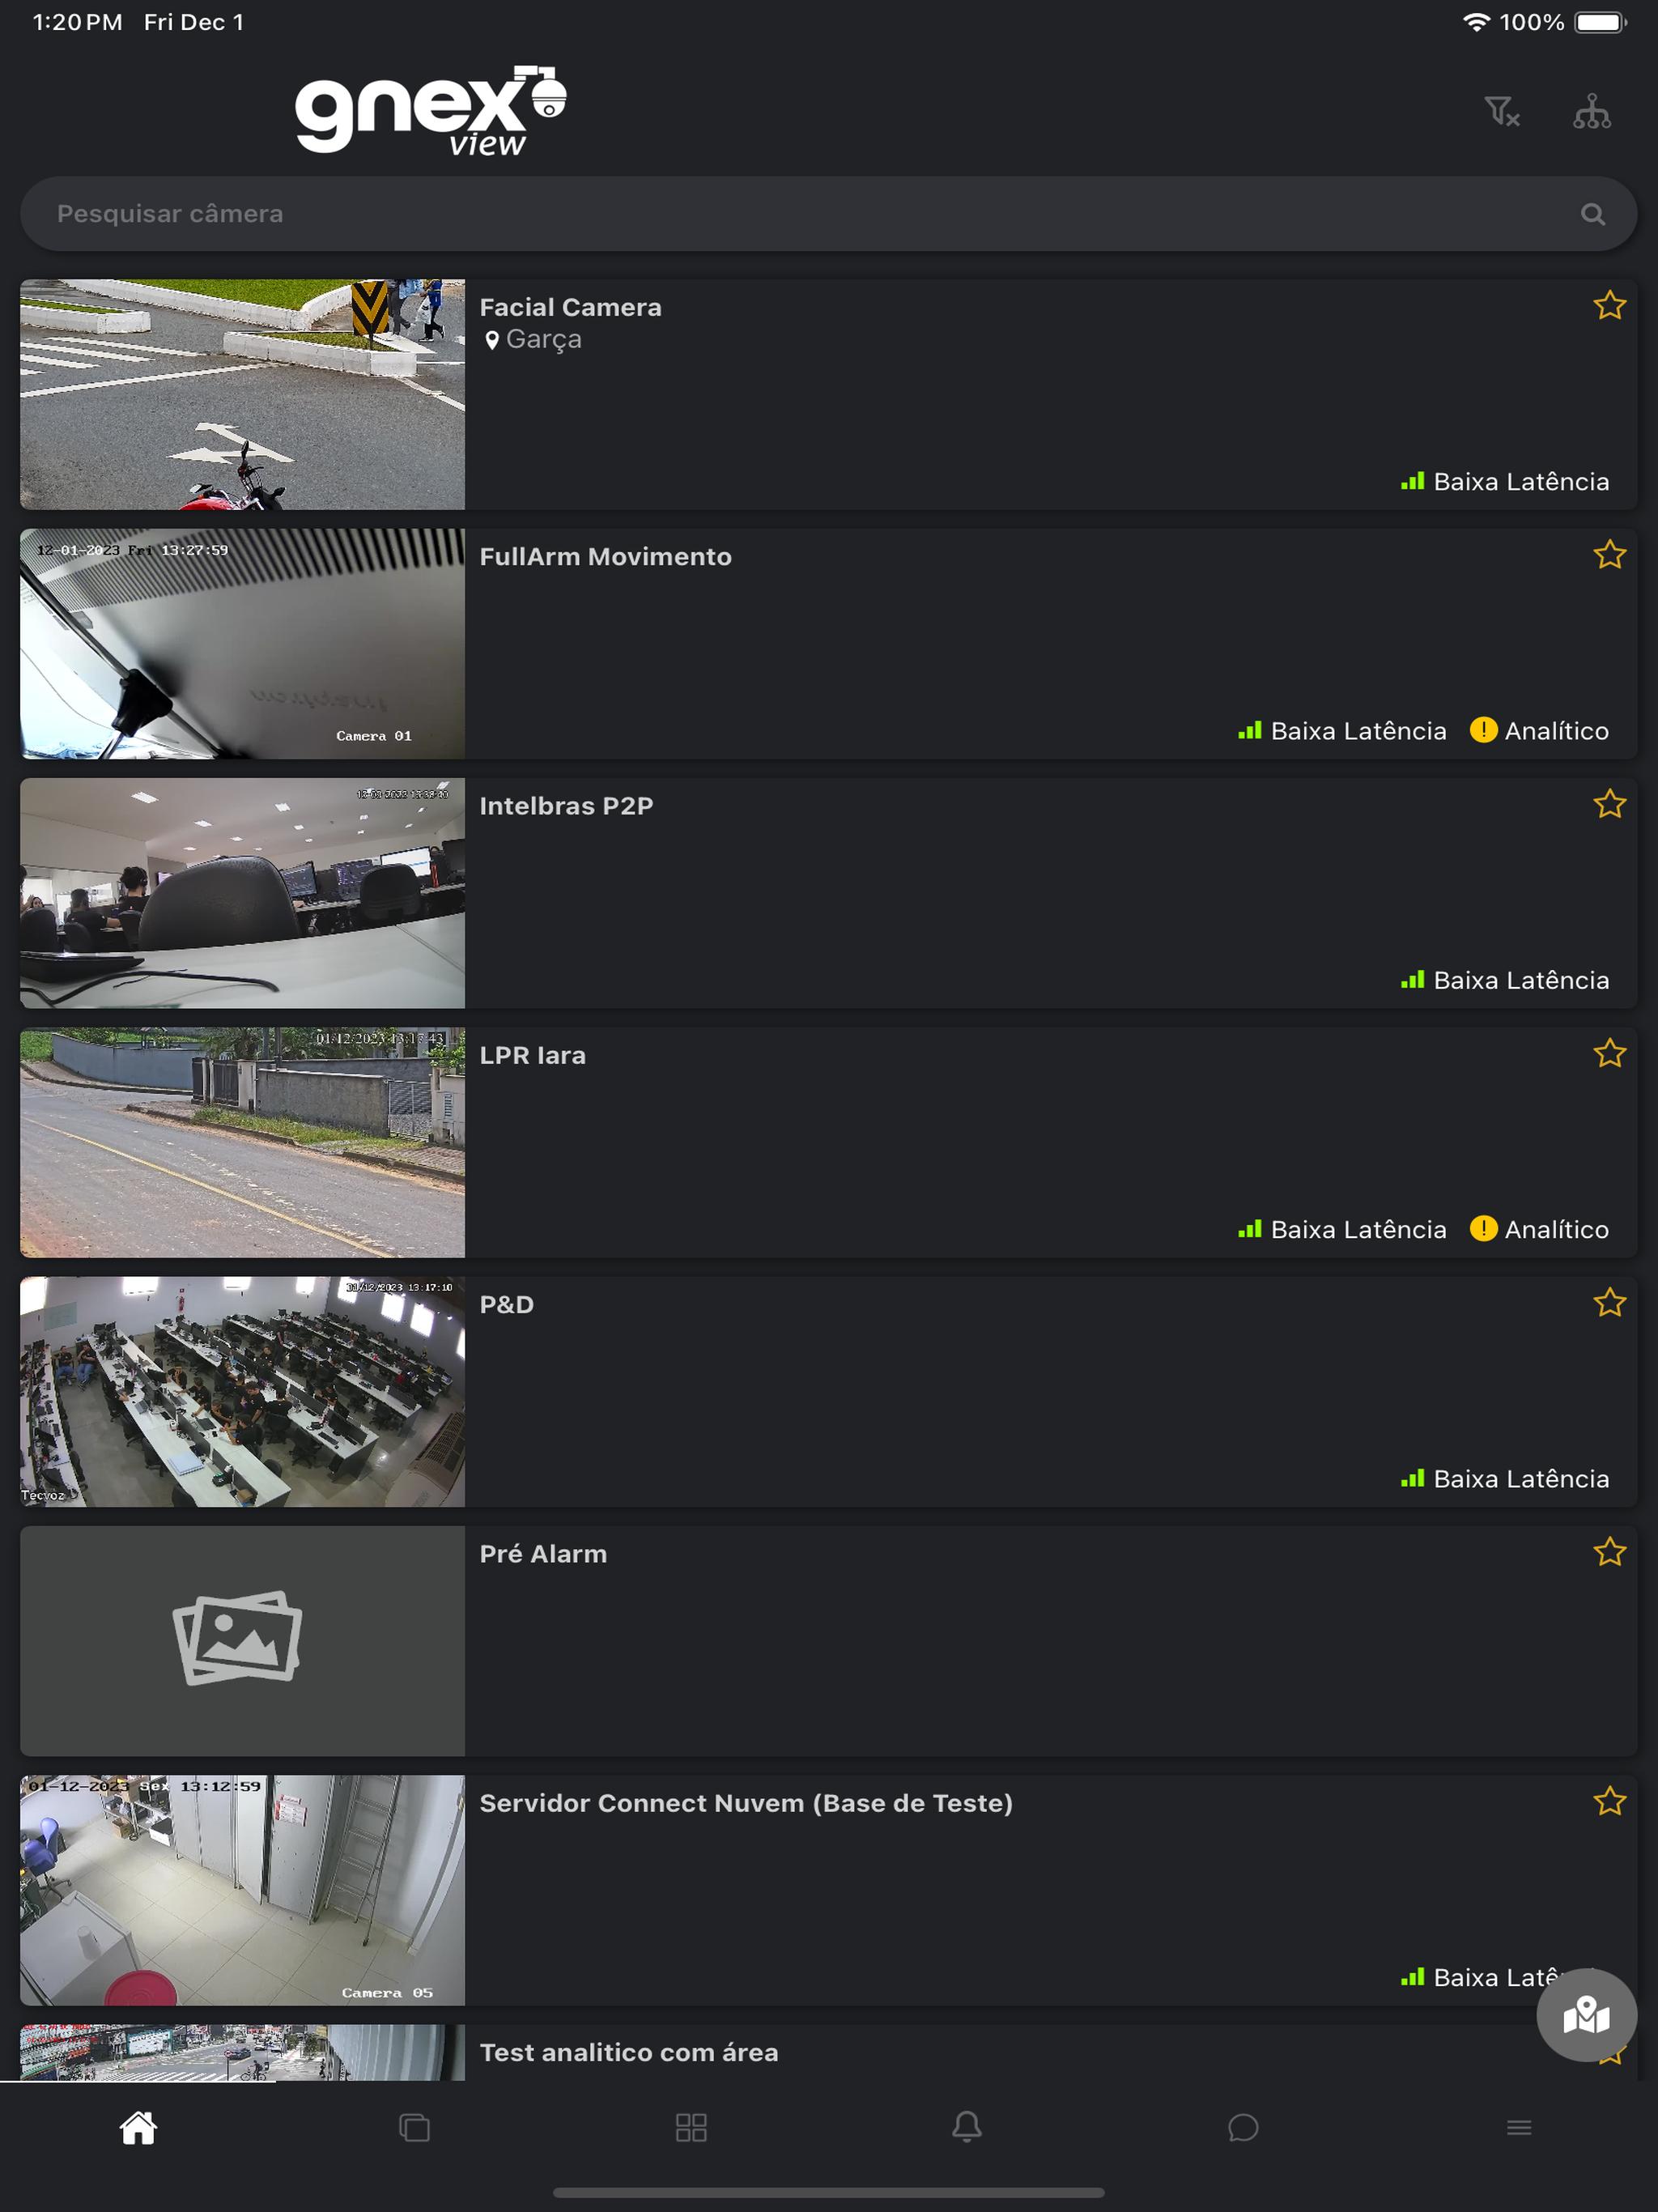
Task: Open the layers tab in bottom bar
Action: pyautogui.click(x=414, y=2127)
